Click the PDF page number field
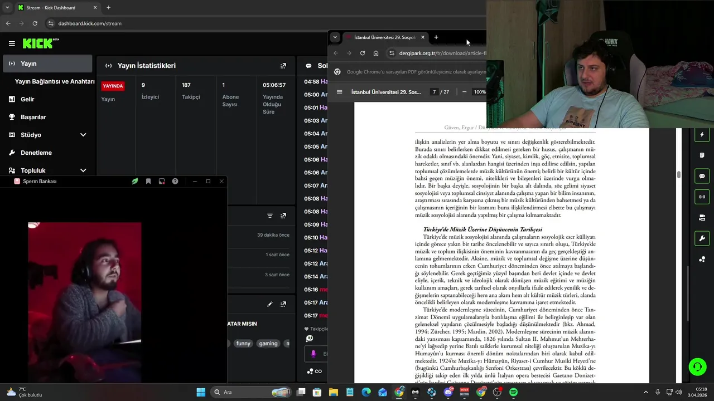The height and width of the screenshot is (401, 714). click(x=434, y=92)
